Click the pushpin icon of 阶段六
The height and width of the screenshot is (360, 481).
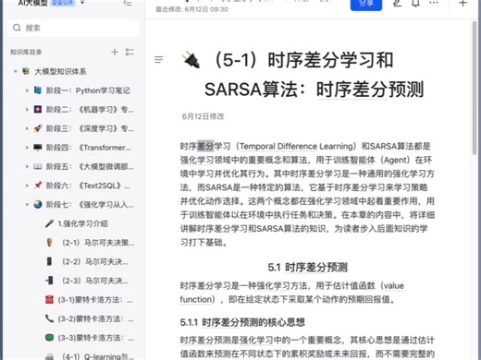click(38, 186)
